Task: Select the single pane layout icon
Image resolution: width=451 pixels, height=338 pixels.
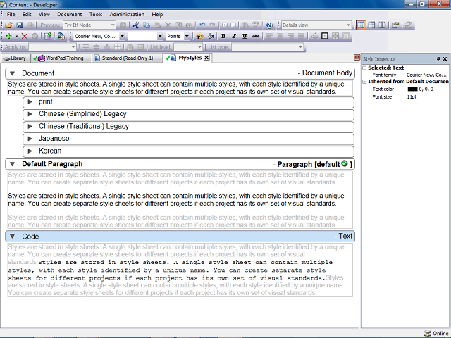Action: [x=361, y=25]
